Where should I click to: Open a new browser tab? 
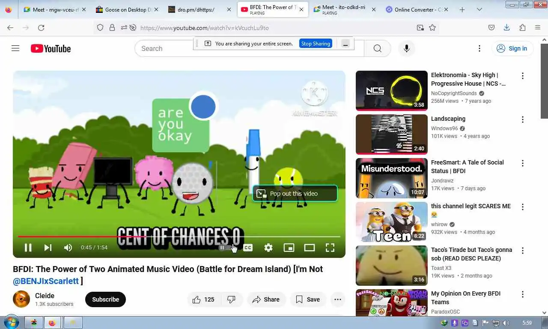[x=462, y=9]
